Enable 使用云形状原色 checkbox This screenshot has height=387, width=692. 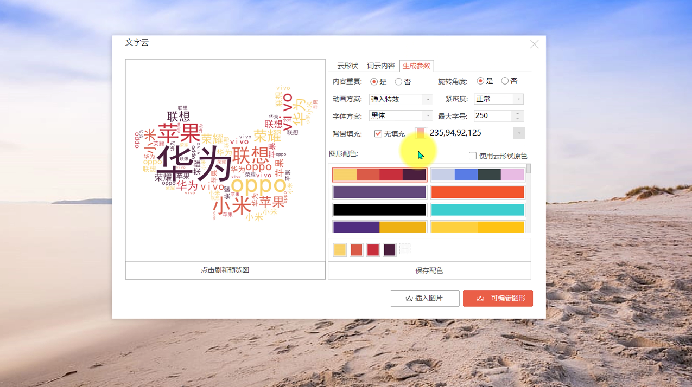[x=473, y=156]
